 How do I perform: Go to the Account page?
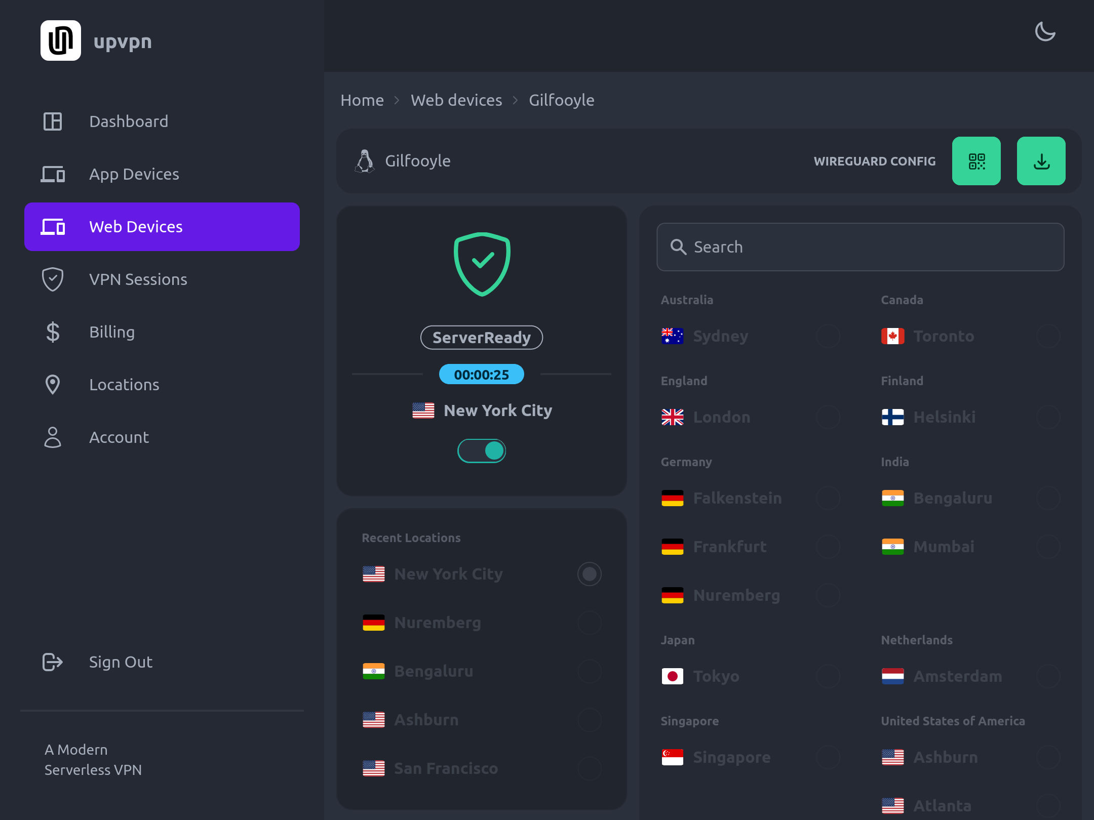point(119,437)
